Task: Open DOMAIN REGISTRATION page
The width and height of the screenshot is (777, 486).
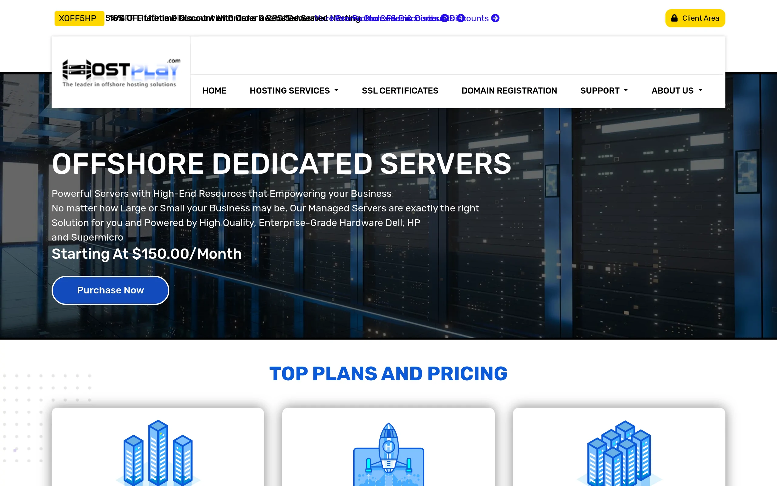Action: 509,91
